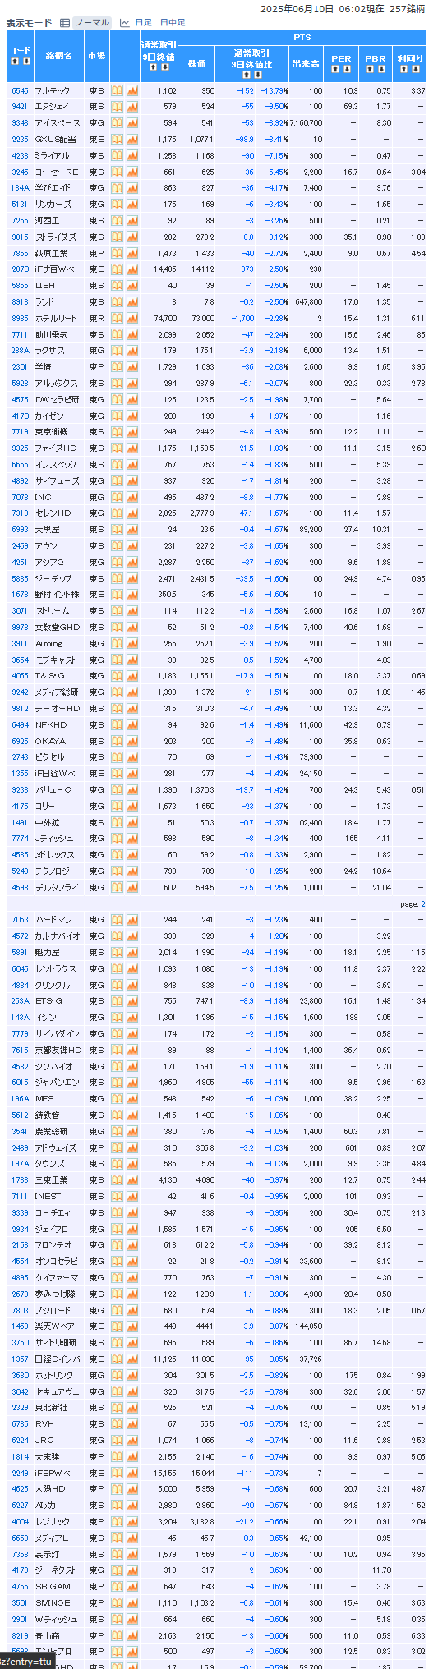Open the book icon for アイスペース
Image resolution: width=438 pixels, height=1669 pixels.
(117, 123)
